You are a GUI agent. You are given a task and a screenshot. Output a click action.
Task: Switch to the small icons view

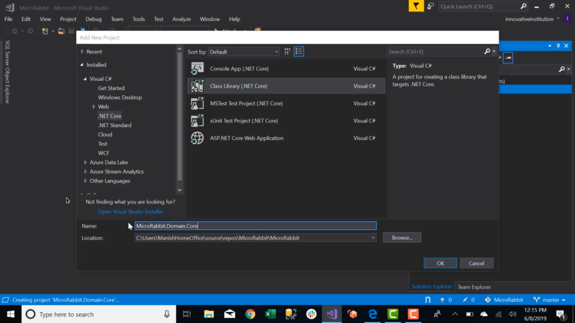pos(287,52)
